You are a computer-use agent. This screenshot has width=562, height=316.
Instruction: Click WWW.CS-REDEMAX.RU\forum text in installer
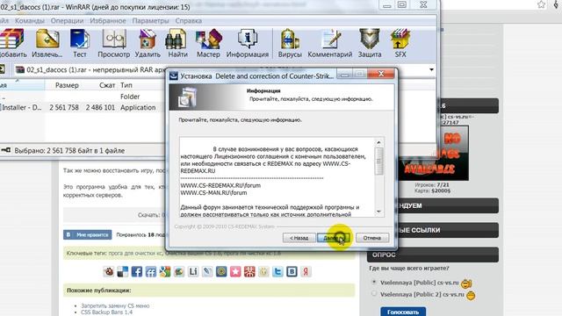[220, 185]
